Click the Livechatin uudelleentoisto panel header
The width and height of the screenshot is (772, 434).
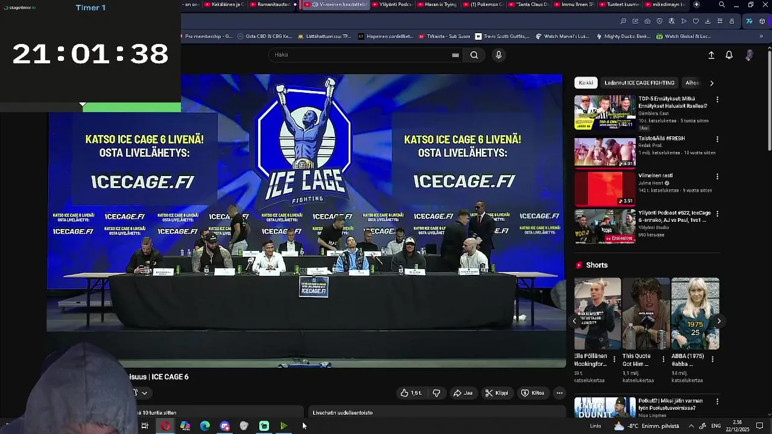tap(437, 412)
